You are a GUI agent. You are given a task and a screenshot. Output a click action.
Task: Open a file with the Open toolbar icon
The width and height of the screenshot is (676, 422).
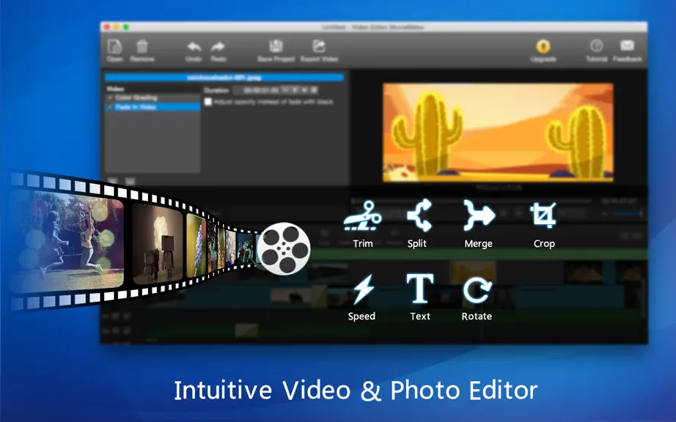(x=114, y=51)
